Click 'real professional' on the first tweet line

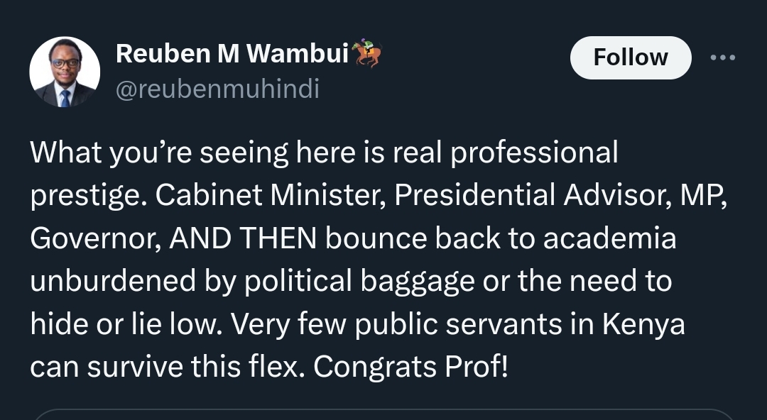pos(506,153)
